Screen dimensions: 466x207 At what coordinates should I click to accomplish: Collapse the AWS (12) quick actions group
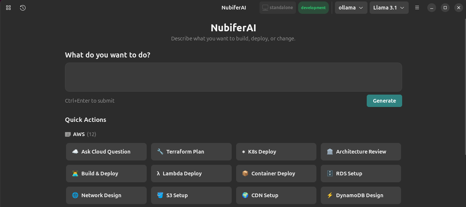(81, 134)
